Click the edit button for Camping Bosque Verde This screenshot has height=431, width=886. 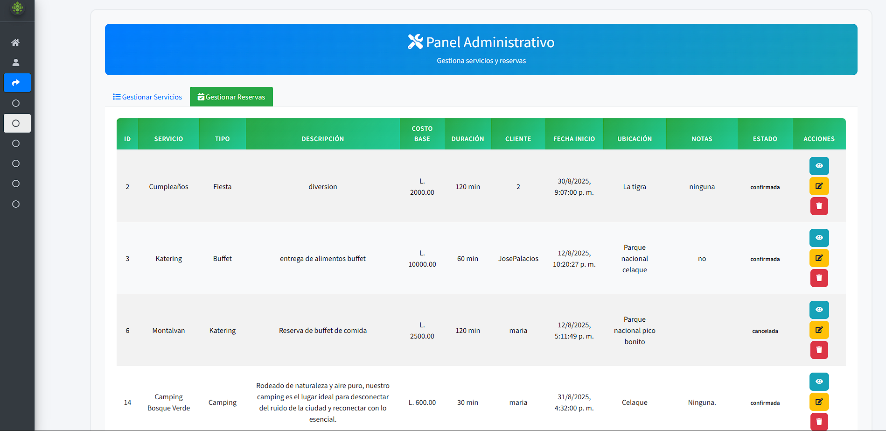click(x=819, y=402)
